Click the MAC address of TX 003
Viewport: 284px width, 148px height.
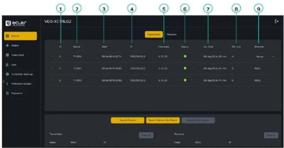click(112, 81)
